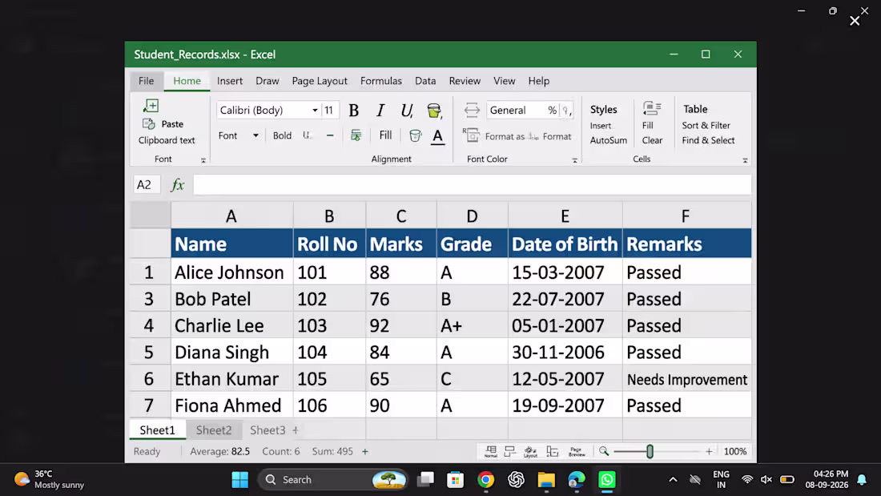Switch to the Formulas tab
This screenshot has width=881, height=496.
381,81
